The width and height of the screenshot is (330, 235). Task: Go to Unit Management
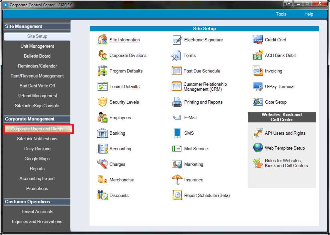pos(37,46)
